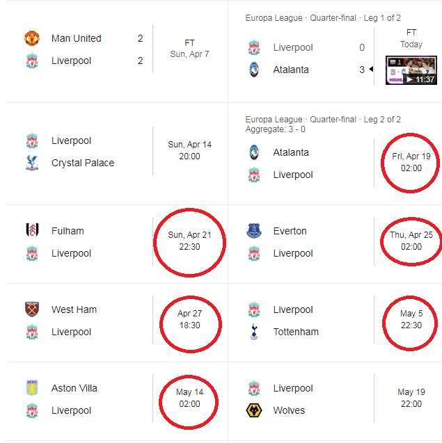Click the Wolves wolf head badge
442x443 pixels.
[254, 410]
